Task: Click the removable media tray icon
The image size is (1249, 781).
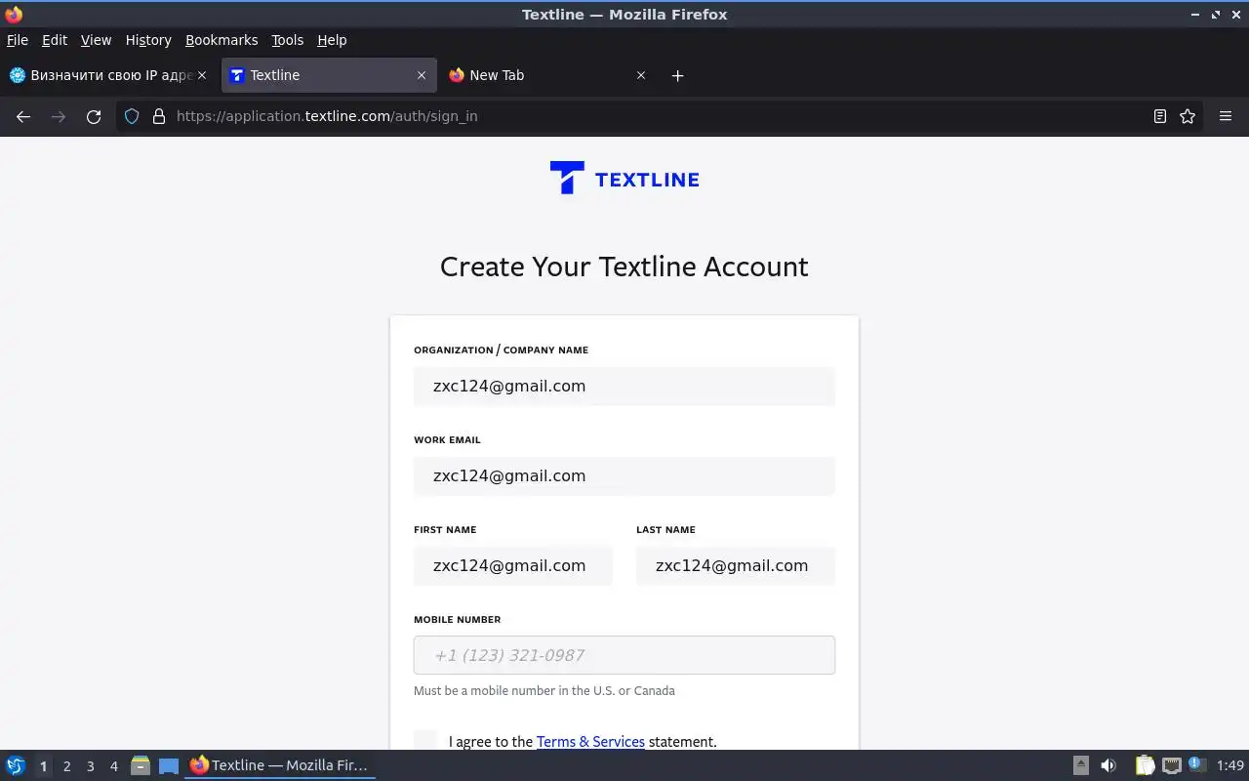Action: [x=1081, y=765]
